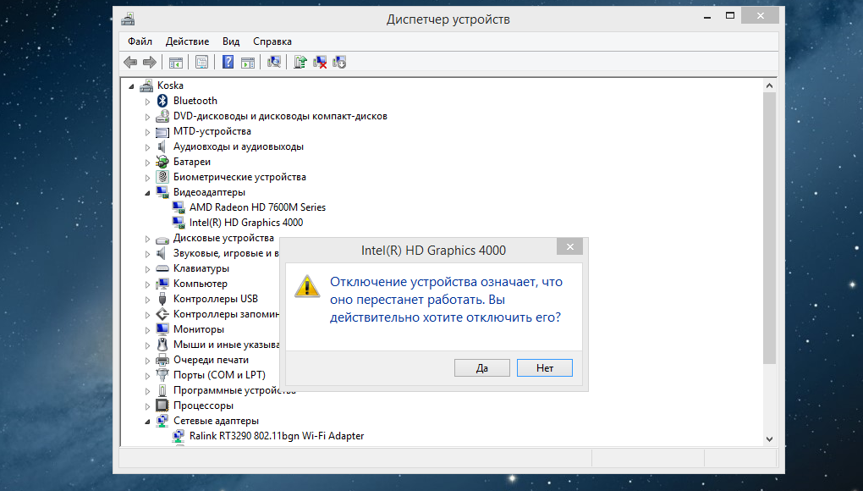
Task: Click the Update driver toolbar icon
Action: (300, 62)
